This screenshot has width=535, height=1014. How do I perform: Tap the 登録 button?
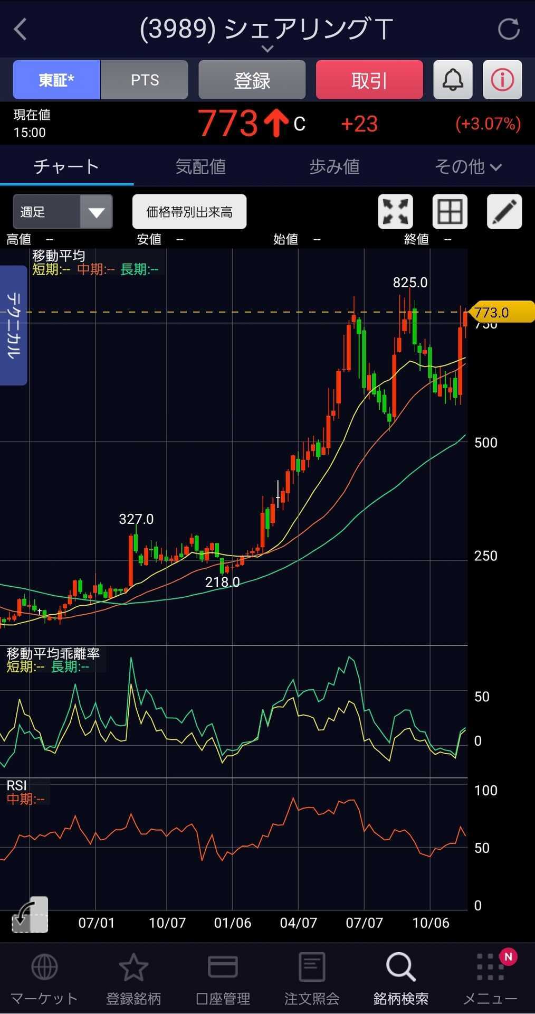252,80
